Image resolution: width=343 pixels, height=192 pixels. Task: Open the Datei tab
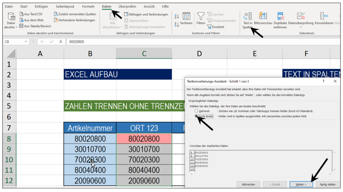tap(9, 6)
